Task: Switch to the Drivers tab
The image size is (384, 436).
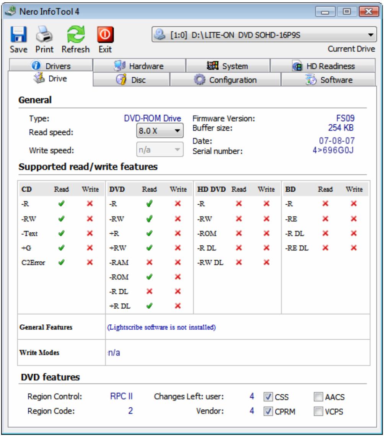Action: pyautogui.click(x=50, y=65)
